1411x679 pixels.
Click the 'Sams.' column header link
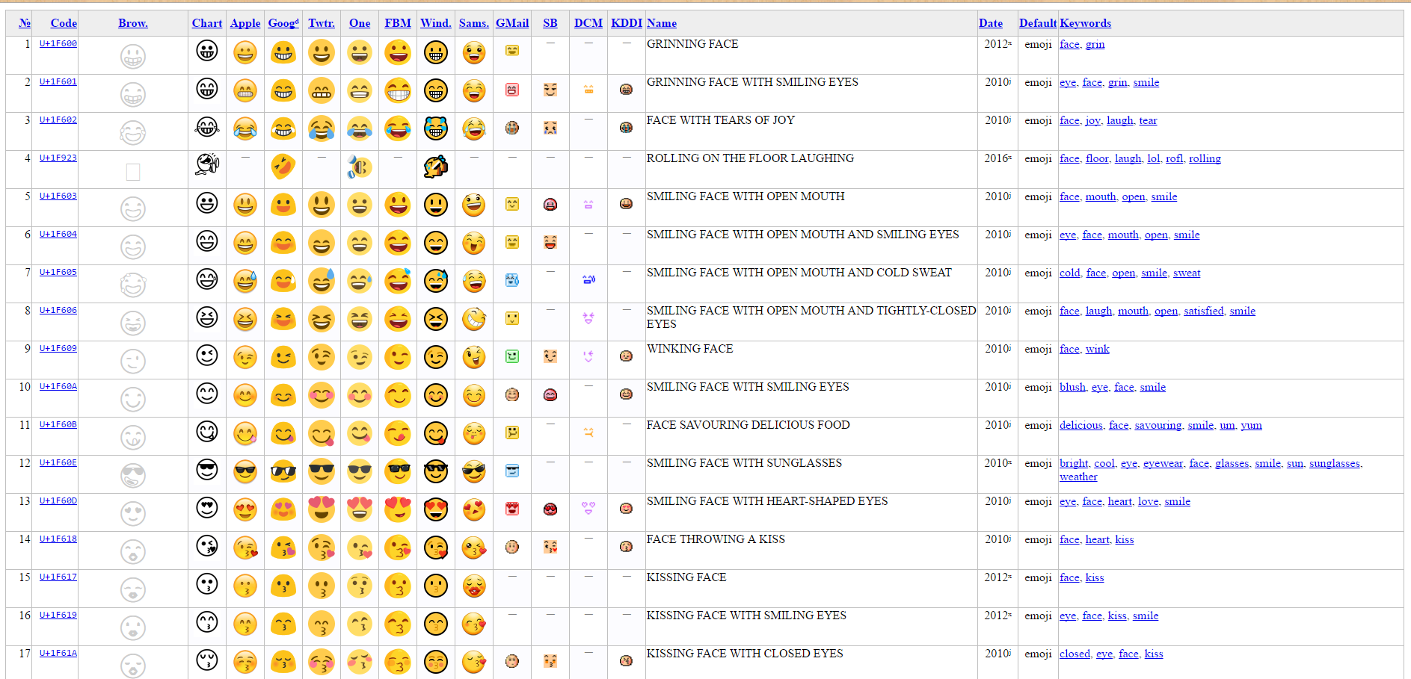tap(473, 23)
